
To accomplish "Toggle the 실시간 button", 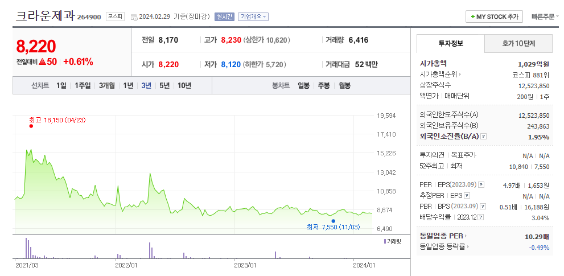I will (224, 17).
